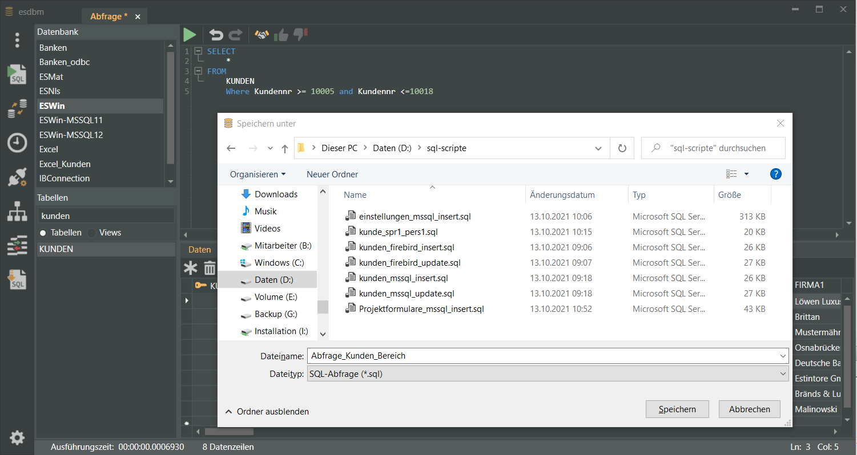857x455 pixels.
Task: Go back in the save dialog
Action: pyautogui.click(x=231, y=148)
